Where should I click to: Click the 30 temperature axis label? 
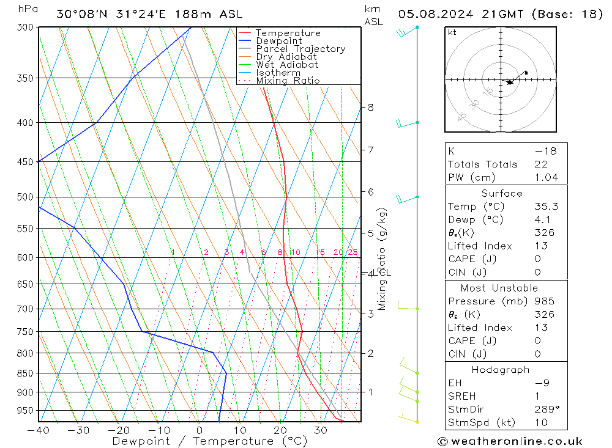(x=320, y=430)
